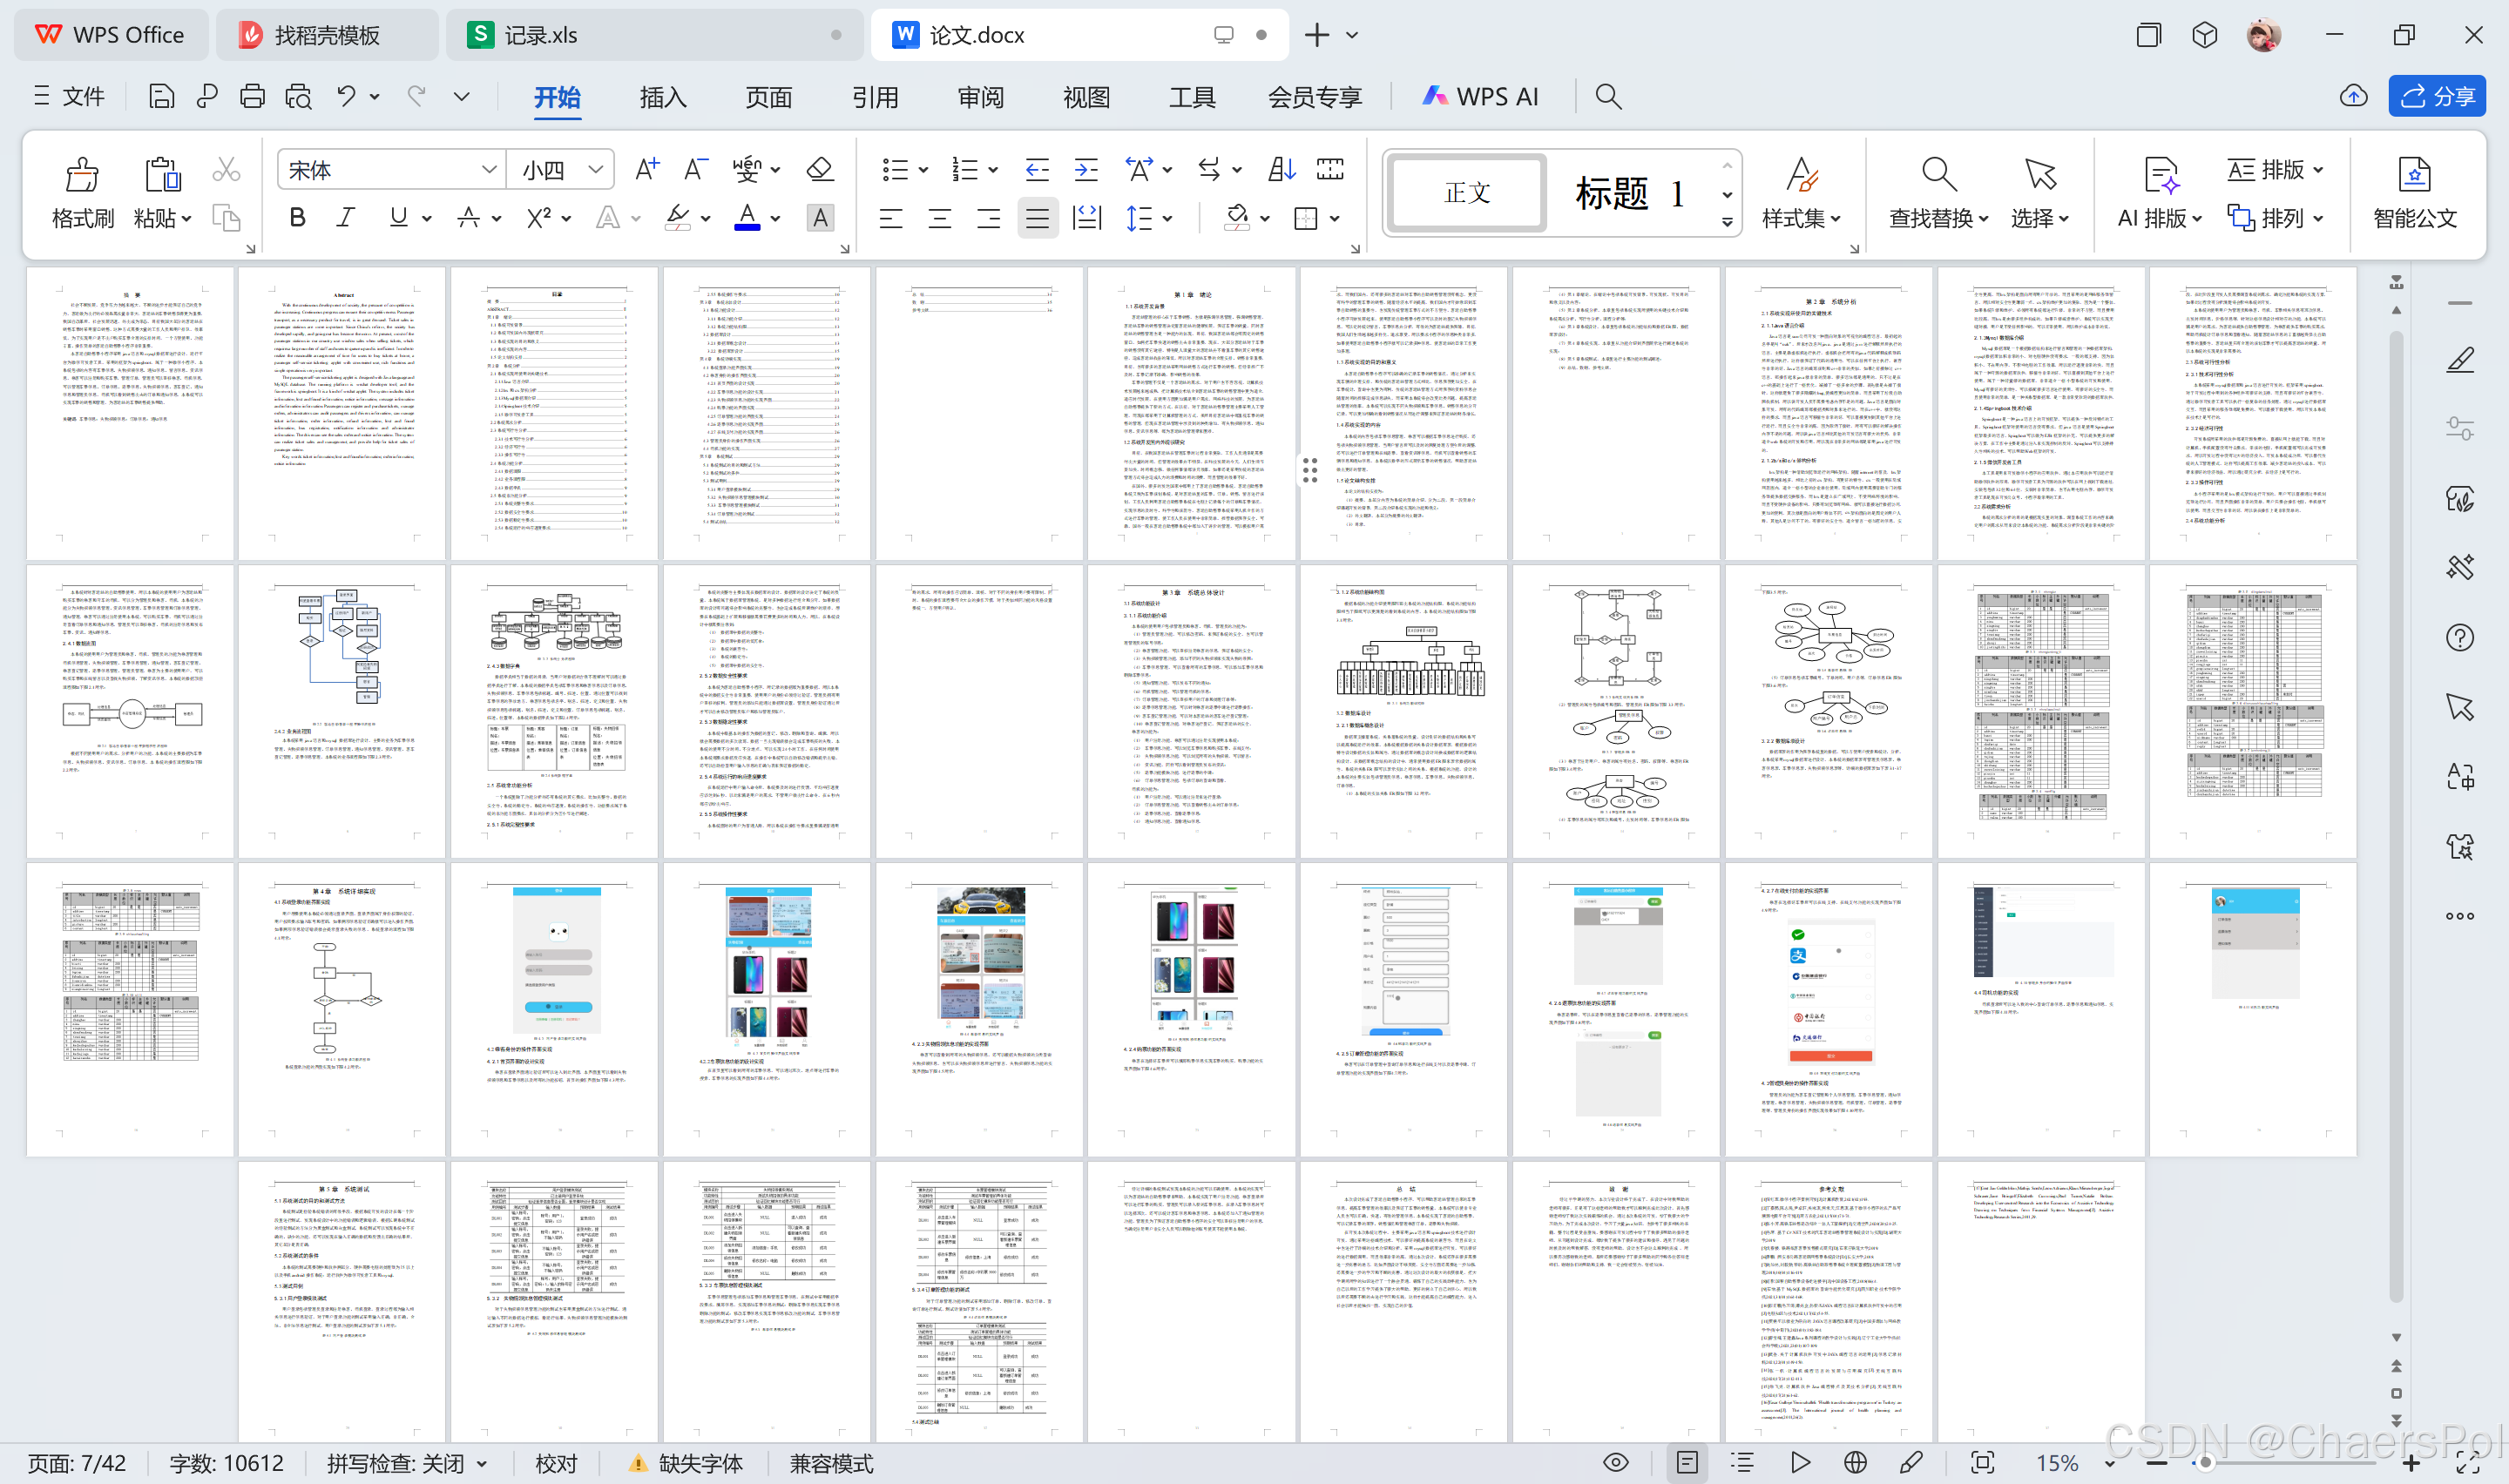Toggle Italic formatting
The width and height of the screenshot is (2509, 1484).
pyautogui.click(x=346, y=217)
